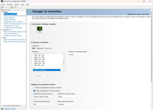Click the main panel vertical scrollbar
Screen dimensions: 153x110
click(x=152, y=47)
